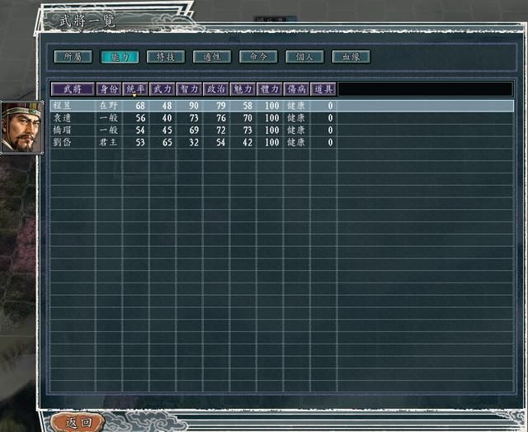Click the 身份 column header
The height and width of the screenshot is (432, 528).
click(109, 89)
